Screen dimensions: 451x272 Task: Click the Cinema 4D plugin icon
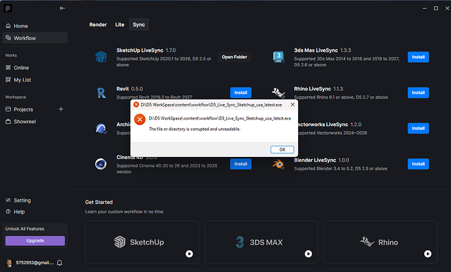coord(101,164)
